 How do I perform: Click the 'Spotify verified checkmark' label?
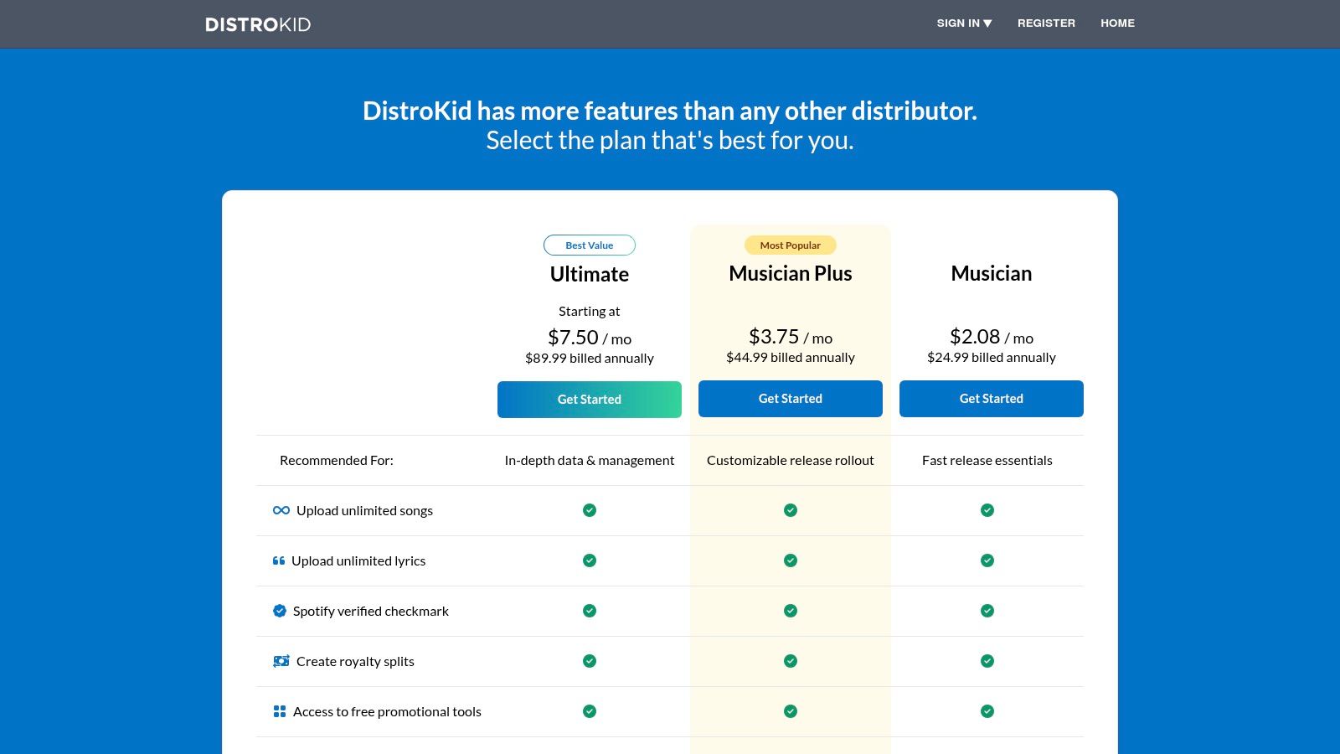pos(371,612)
